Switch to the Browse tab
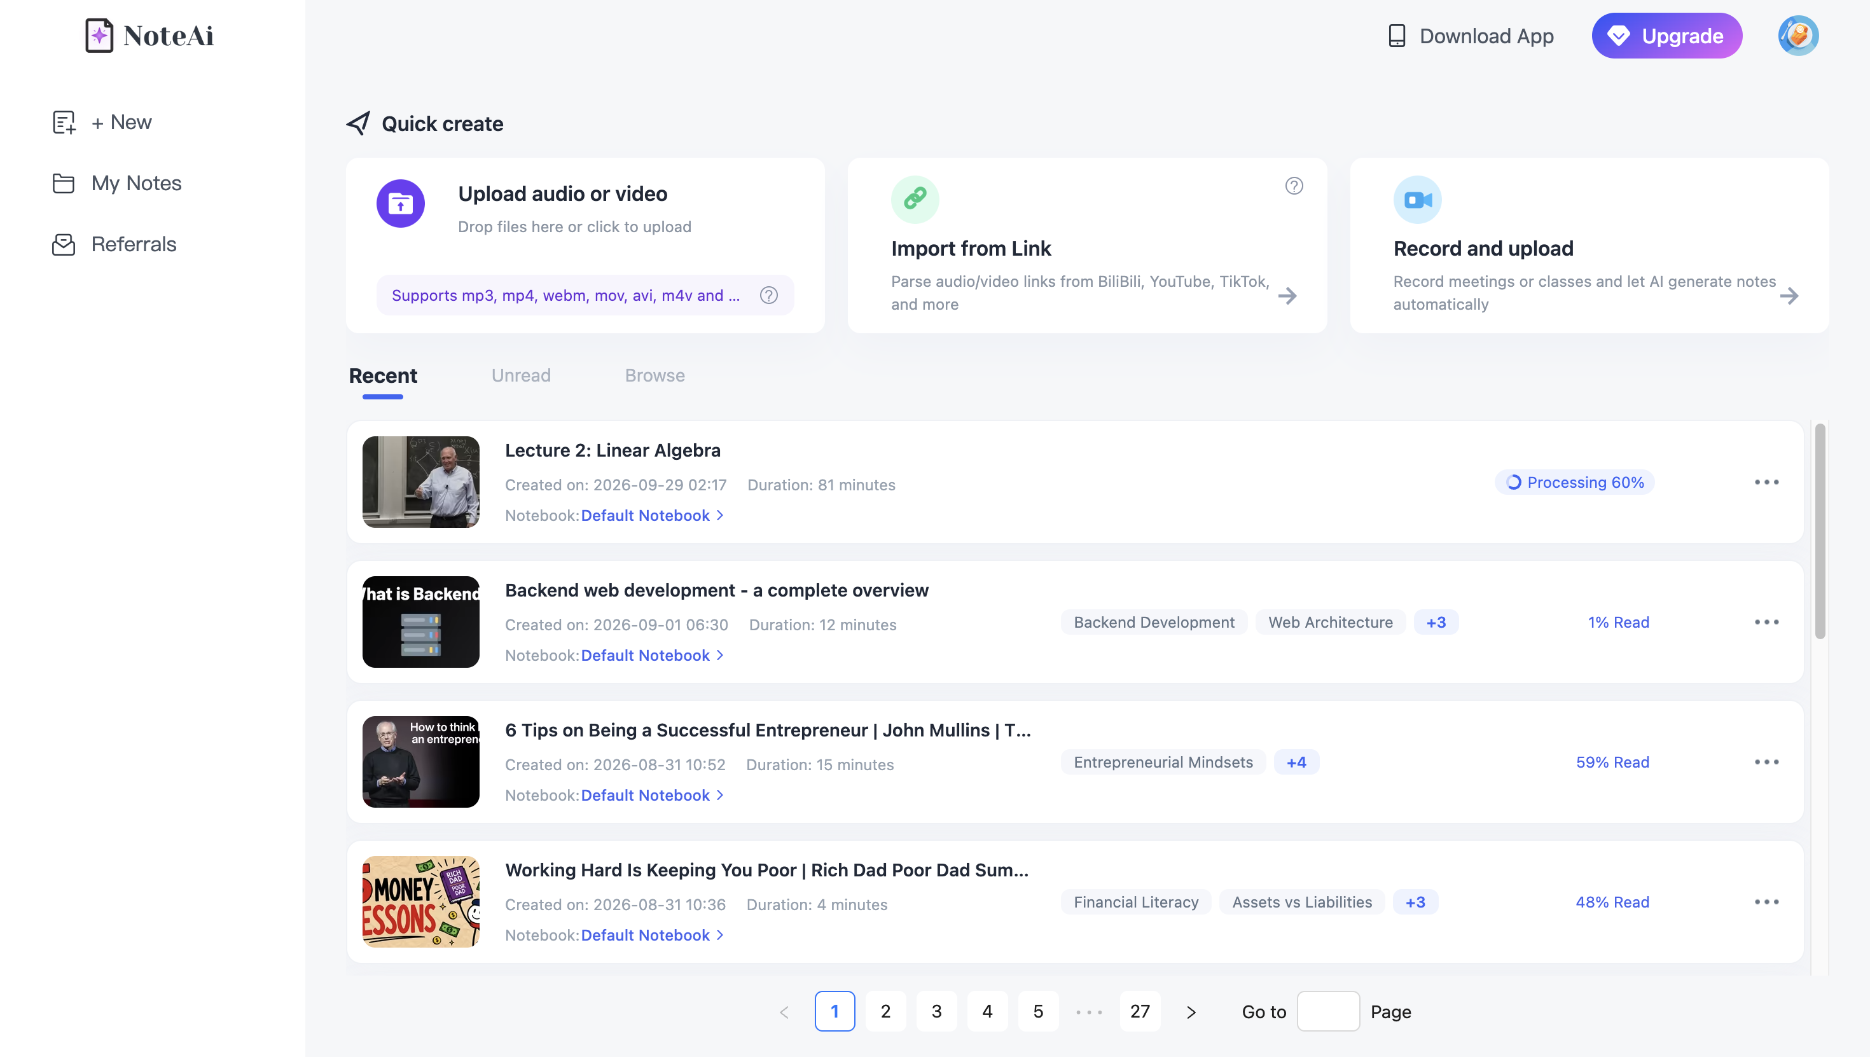This screenshot has width=1870, height=1057. (654, 376)
